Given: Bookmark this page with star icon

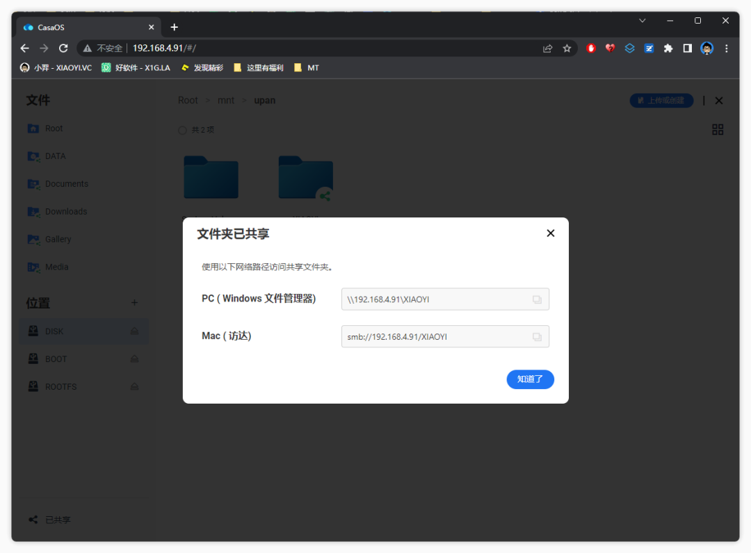Looking at the screenshot, I should [567, 49].
